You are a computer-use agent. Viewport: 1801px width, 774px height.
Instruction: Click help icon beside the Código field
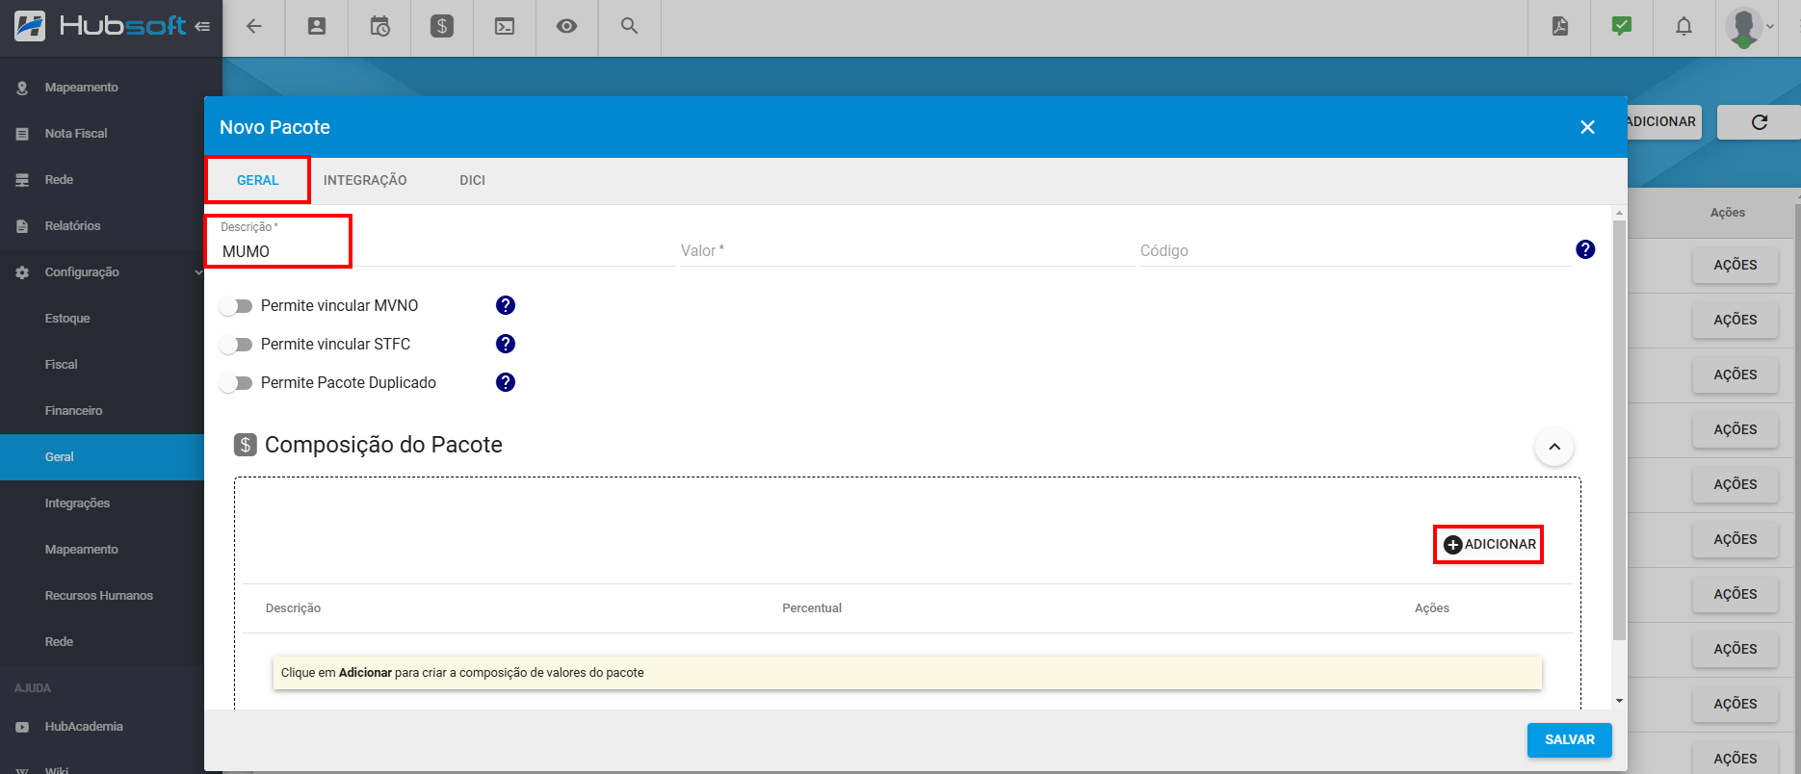[x=1585, y=249]
